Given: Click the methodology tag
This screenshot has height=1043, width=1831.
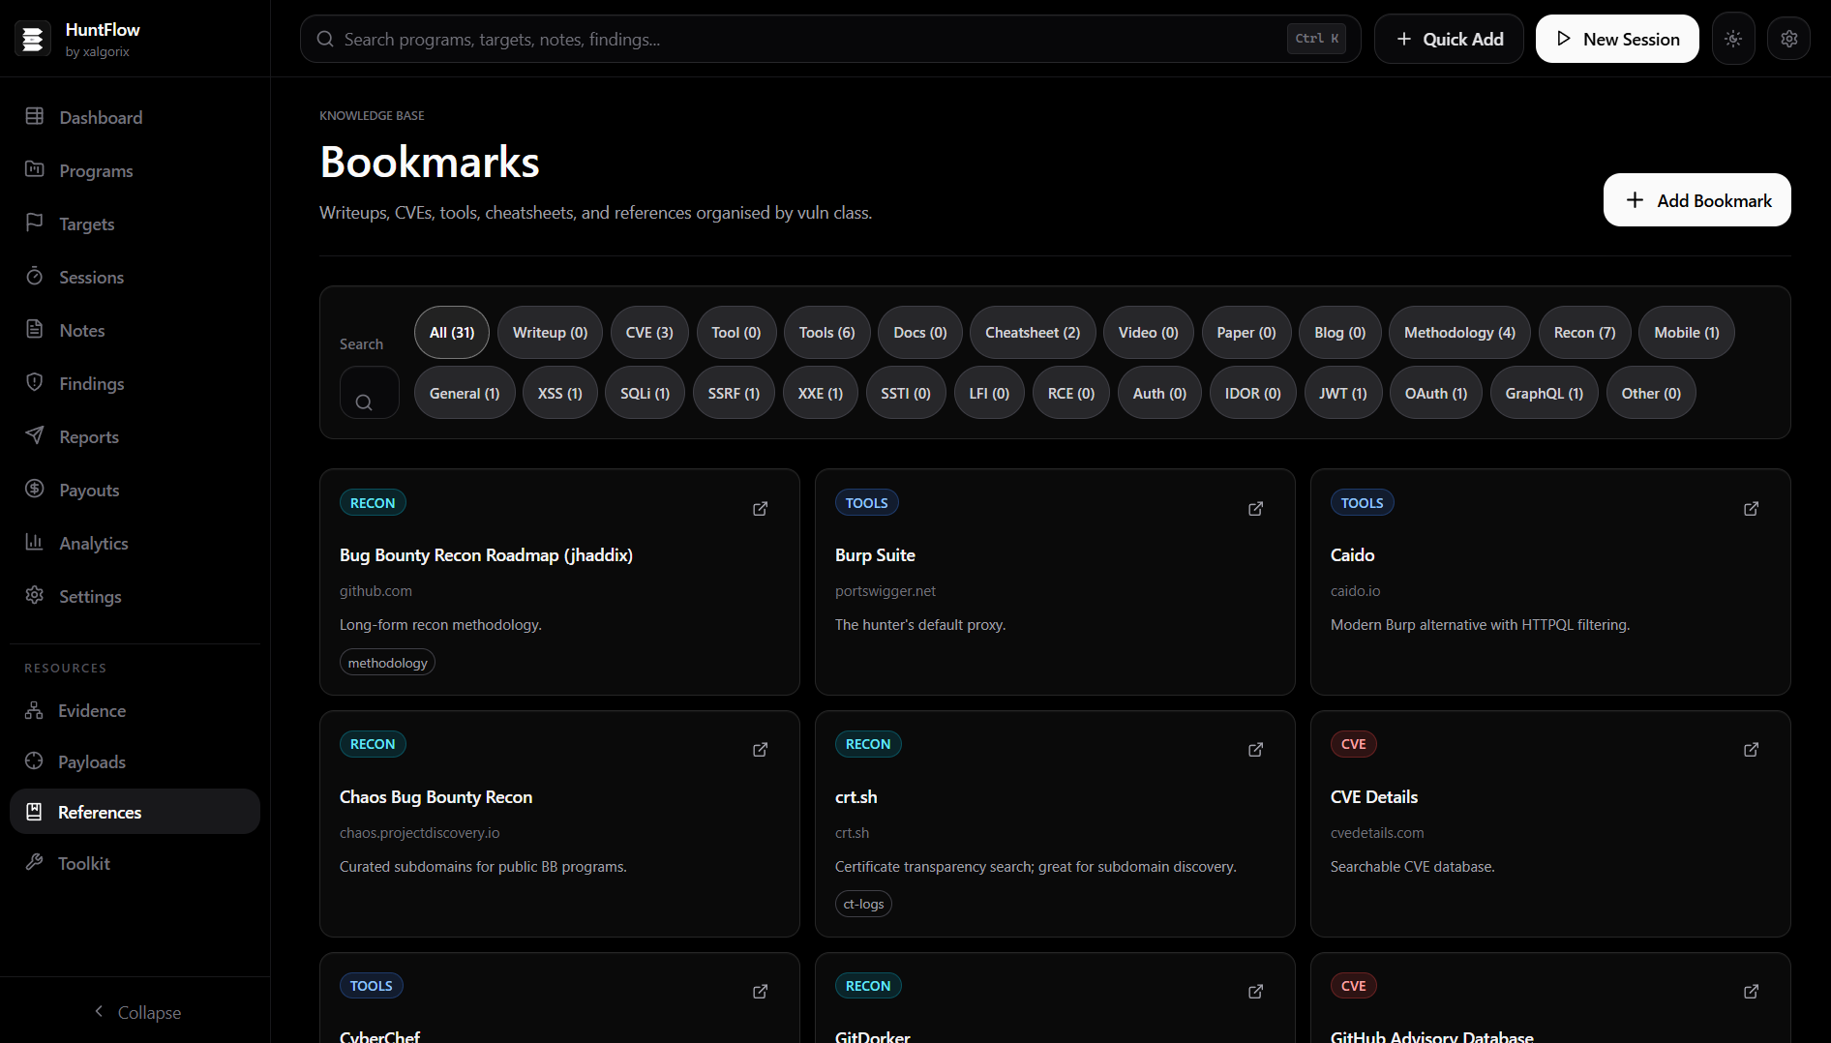Looking at the screenshot, I should (387, 663).
